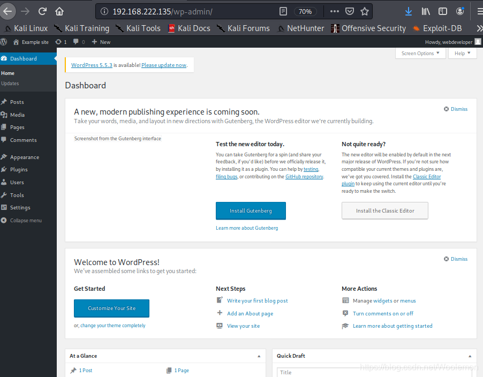
Task: Open the Posts menu
Action: click(x=17, y=102)
